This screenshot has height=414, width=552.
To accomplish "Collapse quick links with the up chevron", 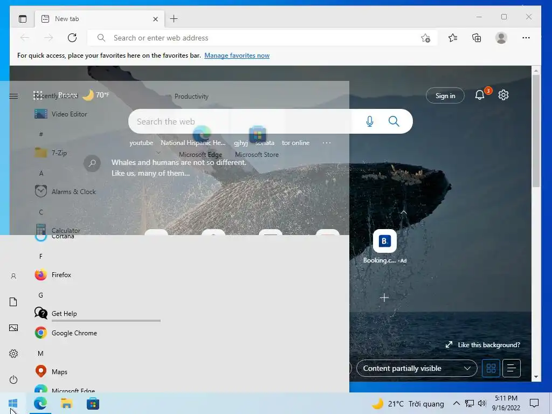I will point(404,212).
